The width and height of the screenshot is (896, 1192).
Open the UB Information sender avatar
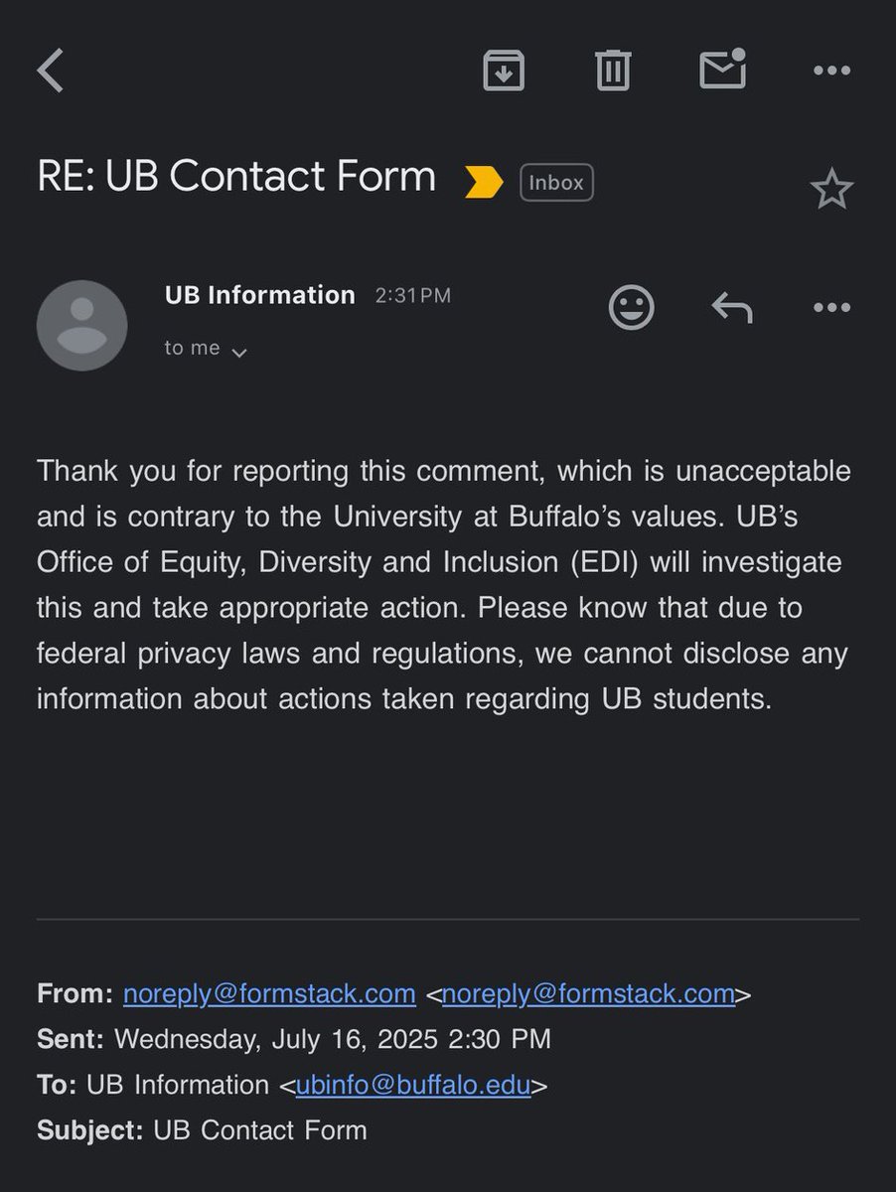click(82, 326)
